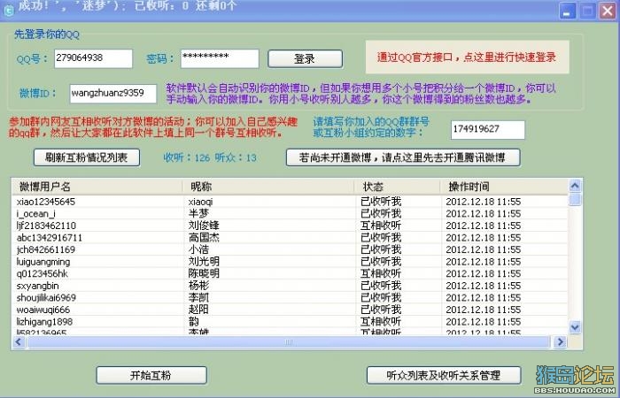620x398 pixels.
Task: Focus the QQ号 input field
Action: (93, 58)
